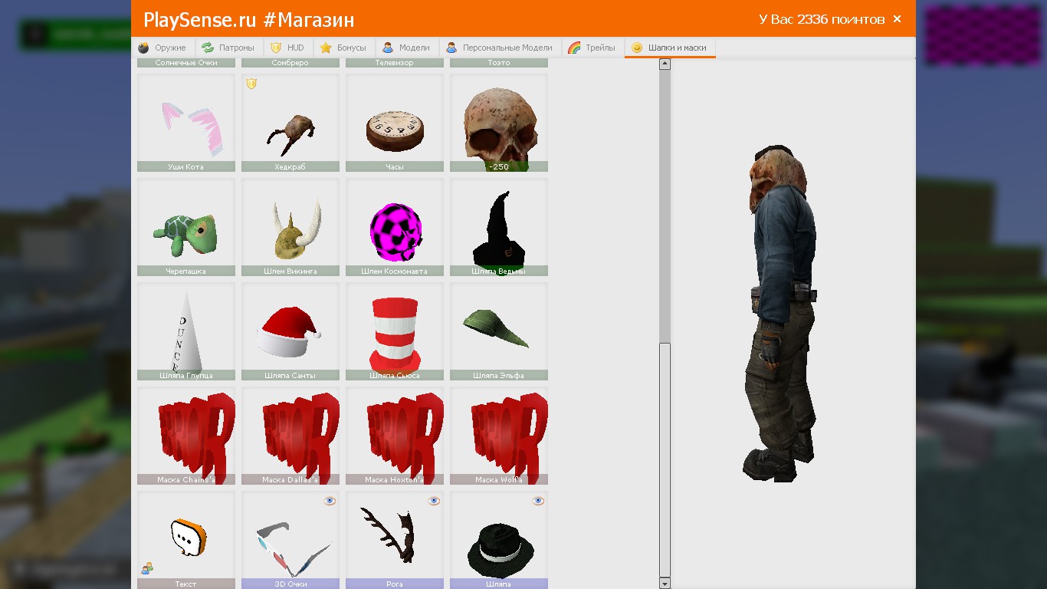
Task: Select the Шляпа Ведьмы witch hat
Action: pyautogui.click(x=499, y=227)
